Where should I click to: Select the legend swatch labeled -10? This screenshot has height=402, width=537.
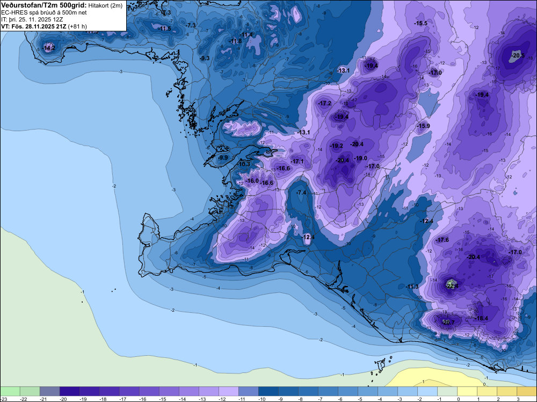tap(268, 391)
